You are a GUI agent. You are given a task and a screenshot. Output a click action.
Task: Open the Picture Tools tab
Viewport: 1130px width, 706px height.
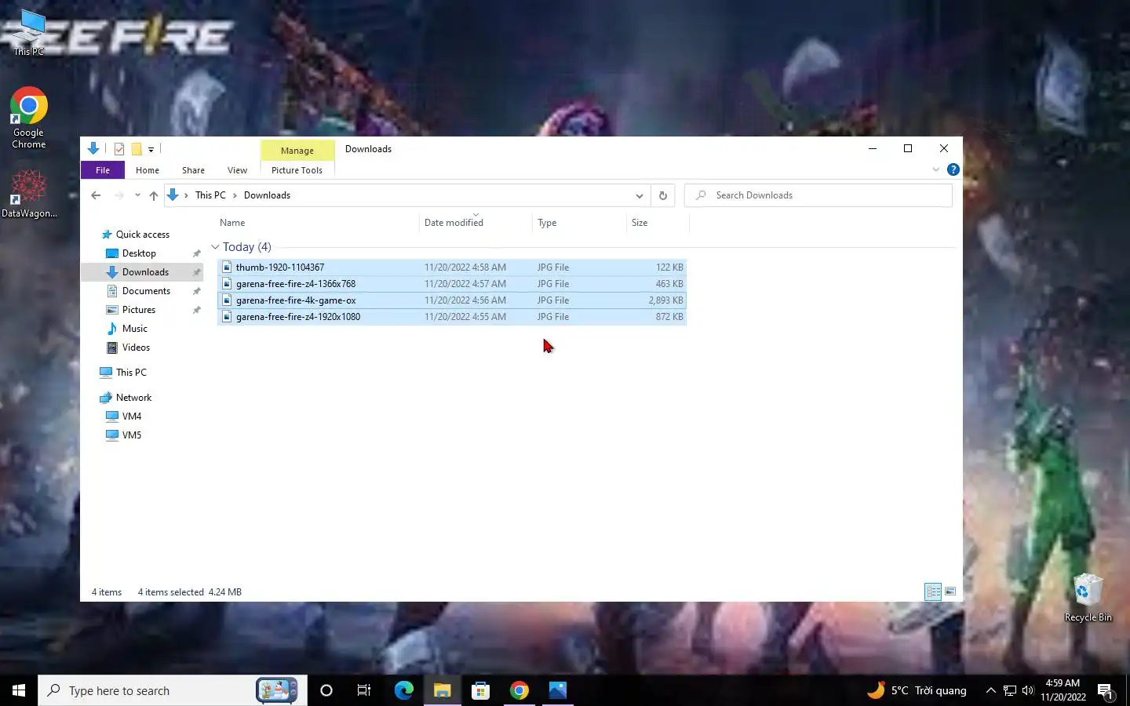[x=297, y=170]
